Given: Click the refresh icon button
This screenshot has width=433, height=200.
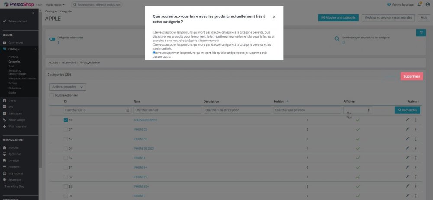Looking at the screenshot, I should click(420, 33).
